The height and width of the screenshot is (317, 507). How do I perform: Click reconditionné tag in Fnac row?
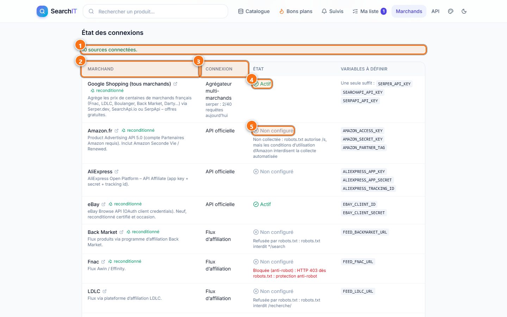(x=125, y=261)
